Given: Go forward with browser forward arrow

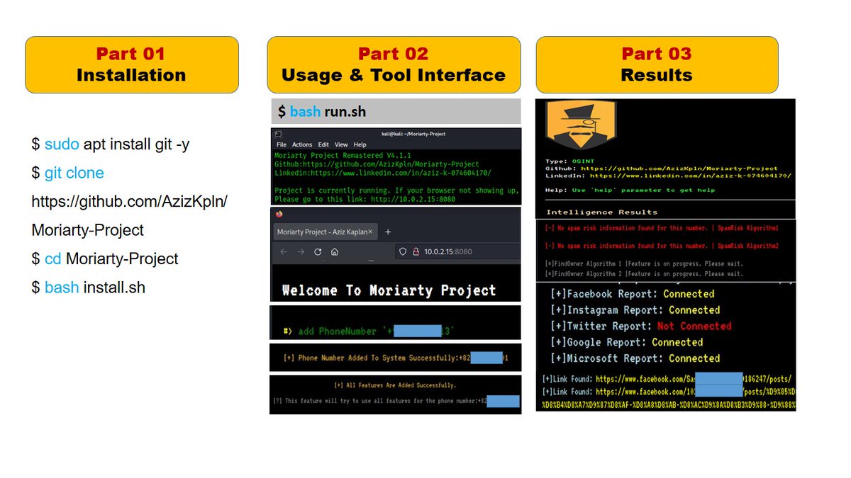Looking at the screenshot, I should 301,251.
